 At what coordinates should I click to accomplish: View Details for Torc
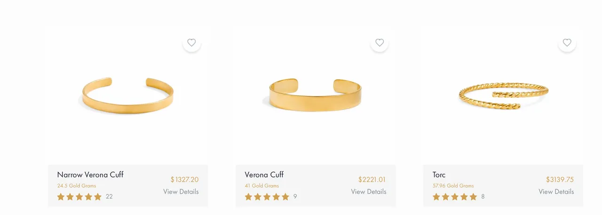coord(556,192)
